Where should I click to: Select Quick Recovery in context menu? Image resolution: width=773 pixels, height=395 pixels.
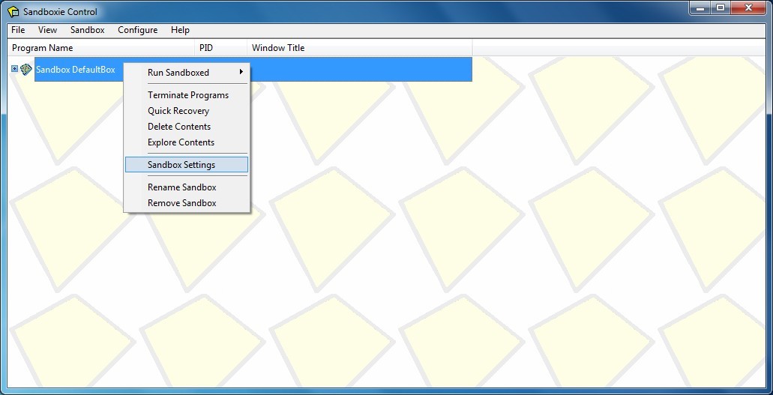point(187,111)
